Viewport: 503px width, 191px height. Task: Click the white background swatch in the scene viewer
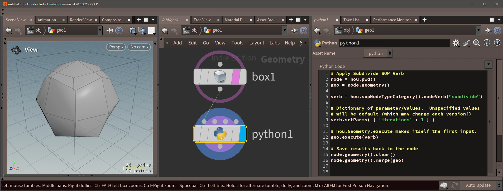tap(152, 31)
